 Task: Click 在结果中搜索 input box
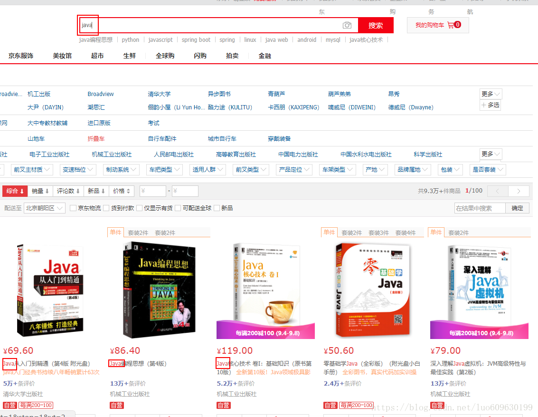click(x=480, y=208)
